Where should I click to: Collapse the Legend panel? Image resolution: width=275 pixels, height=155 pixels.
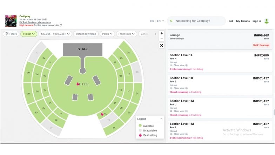(161, 119)
